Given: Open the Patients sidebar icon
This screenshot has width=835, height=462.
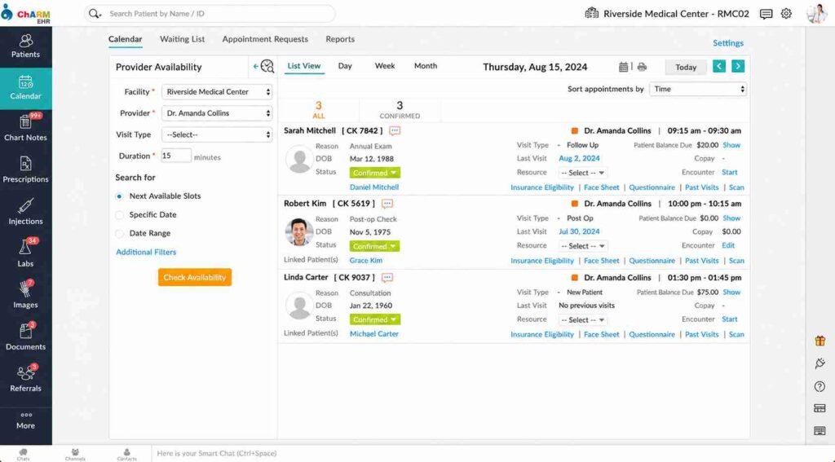Looking at the screenshot, I should point(25,46).
